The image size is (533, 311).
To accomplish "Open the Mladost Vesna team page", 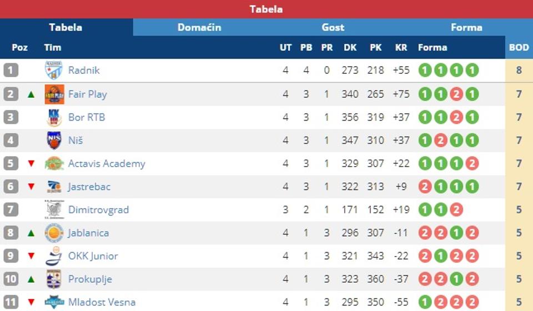I will tap(102, 303).
